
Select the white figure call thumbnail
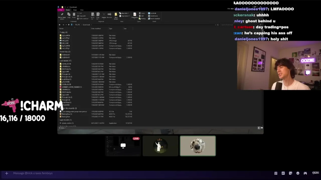160,146
